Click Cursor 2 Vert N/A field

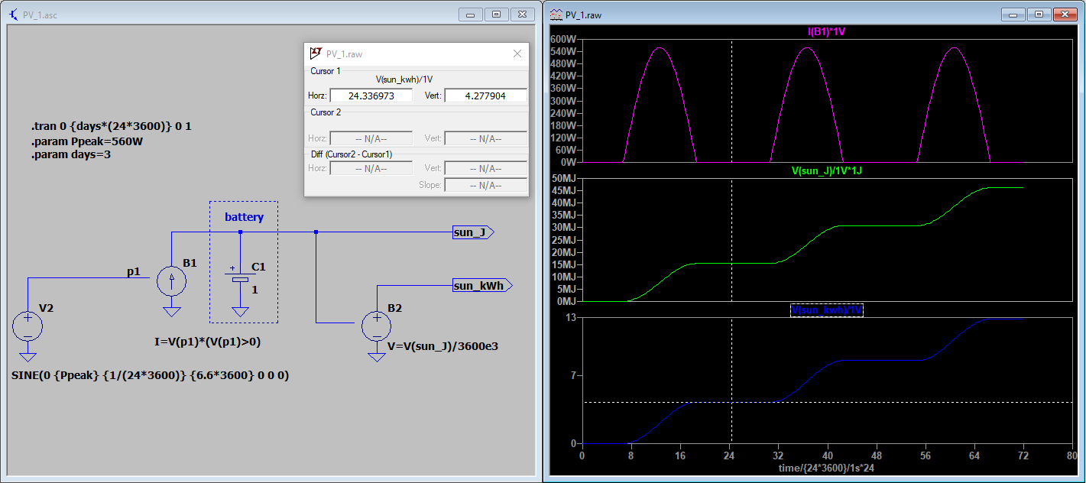(486, 138)
